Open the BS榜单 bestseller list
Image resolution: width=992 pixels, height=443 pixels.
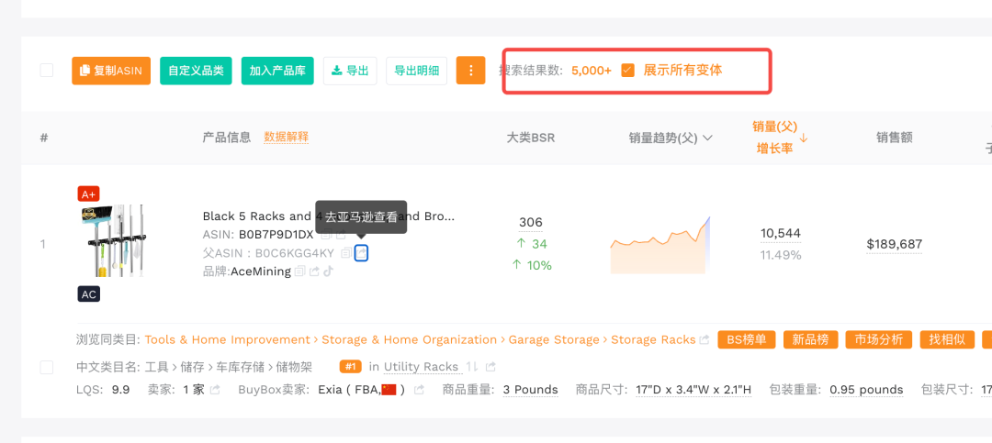pyautogui.click(x=747, y=339)
